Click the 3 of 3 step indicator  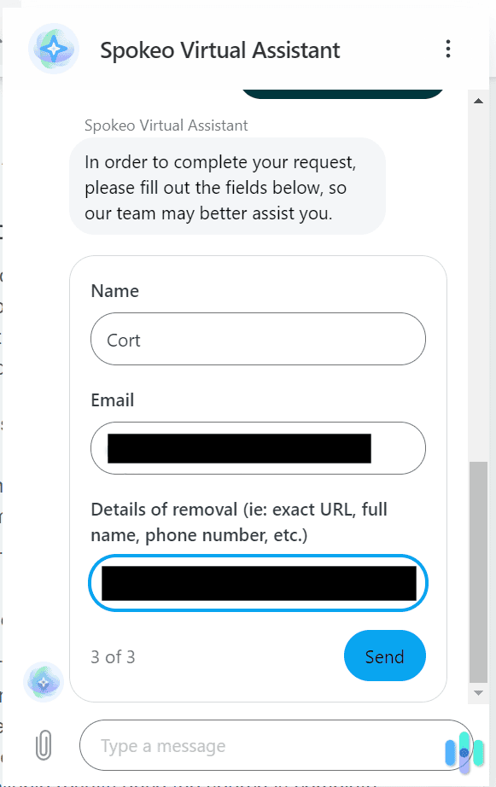click(x=113, y=656)
